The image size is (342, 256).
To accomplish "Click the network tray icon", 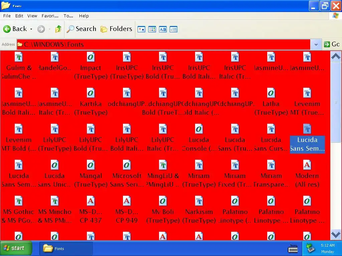I will click(x=310, y=248).
